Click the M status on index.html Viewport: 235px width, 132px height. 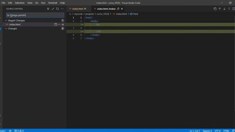click(63, 25)
